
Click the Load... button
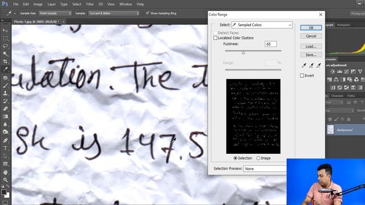click(311, 47)
